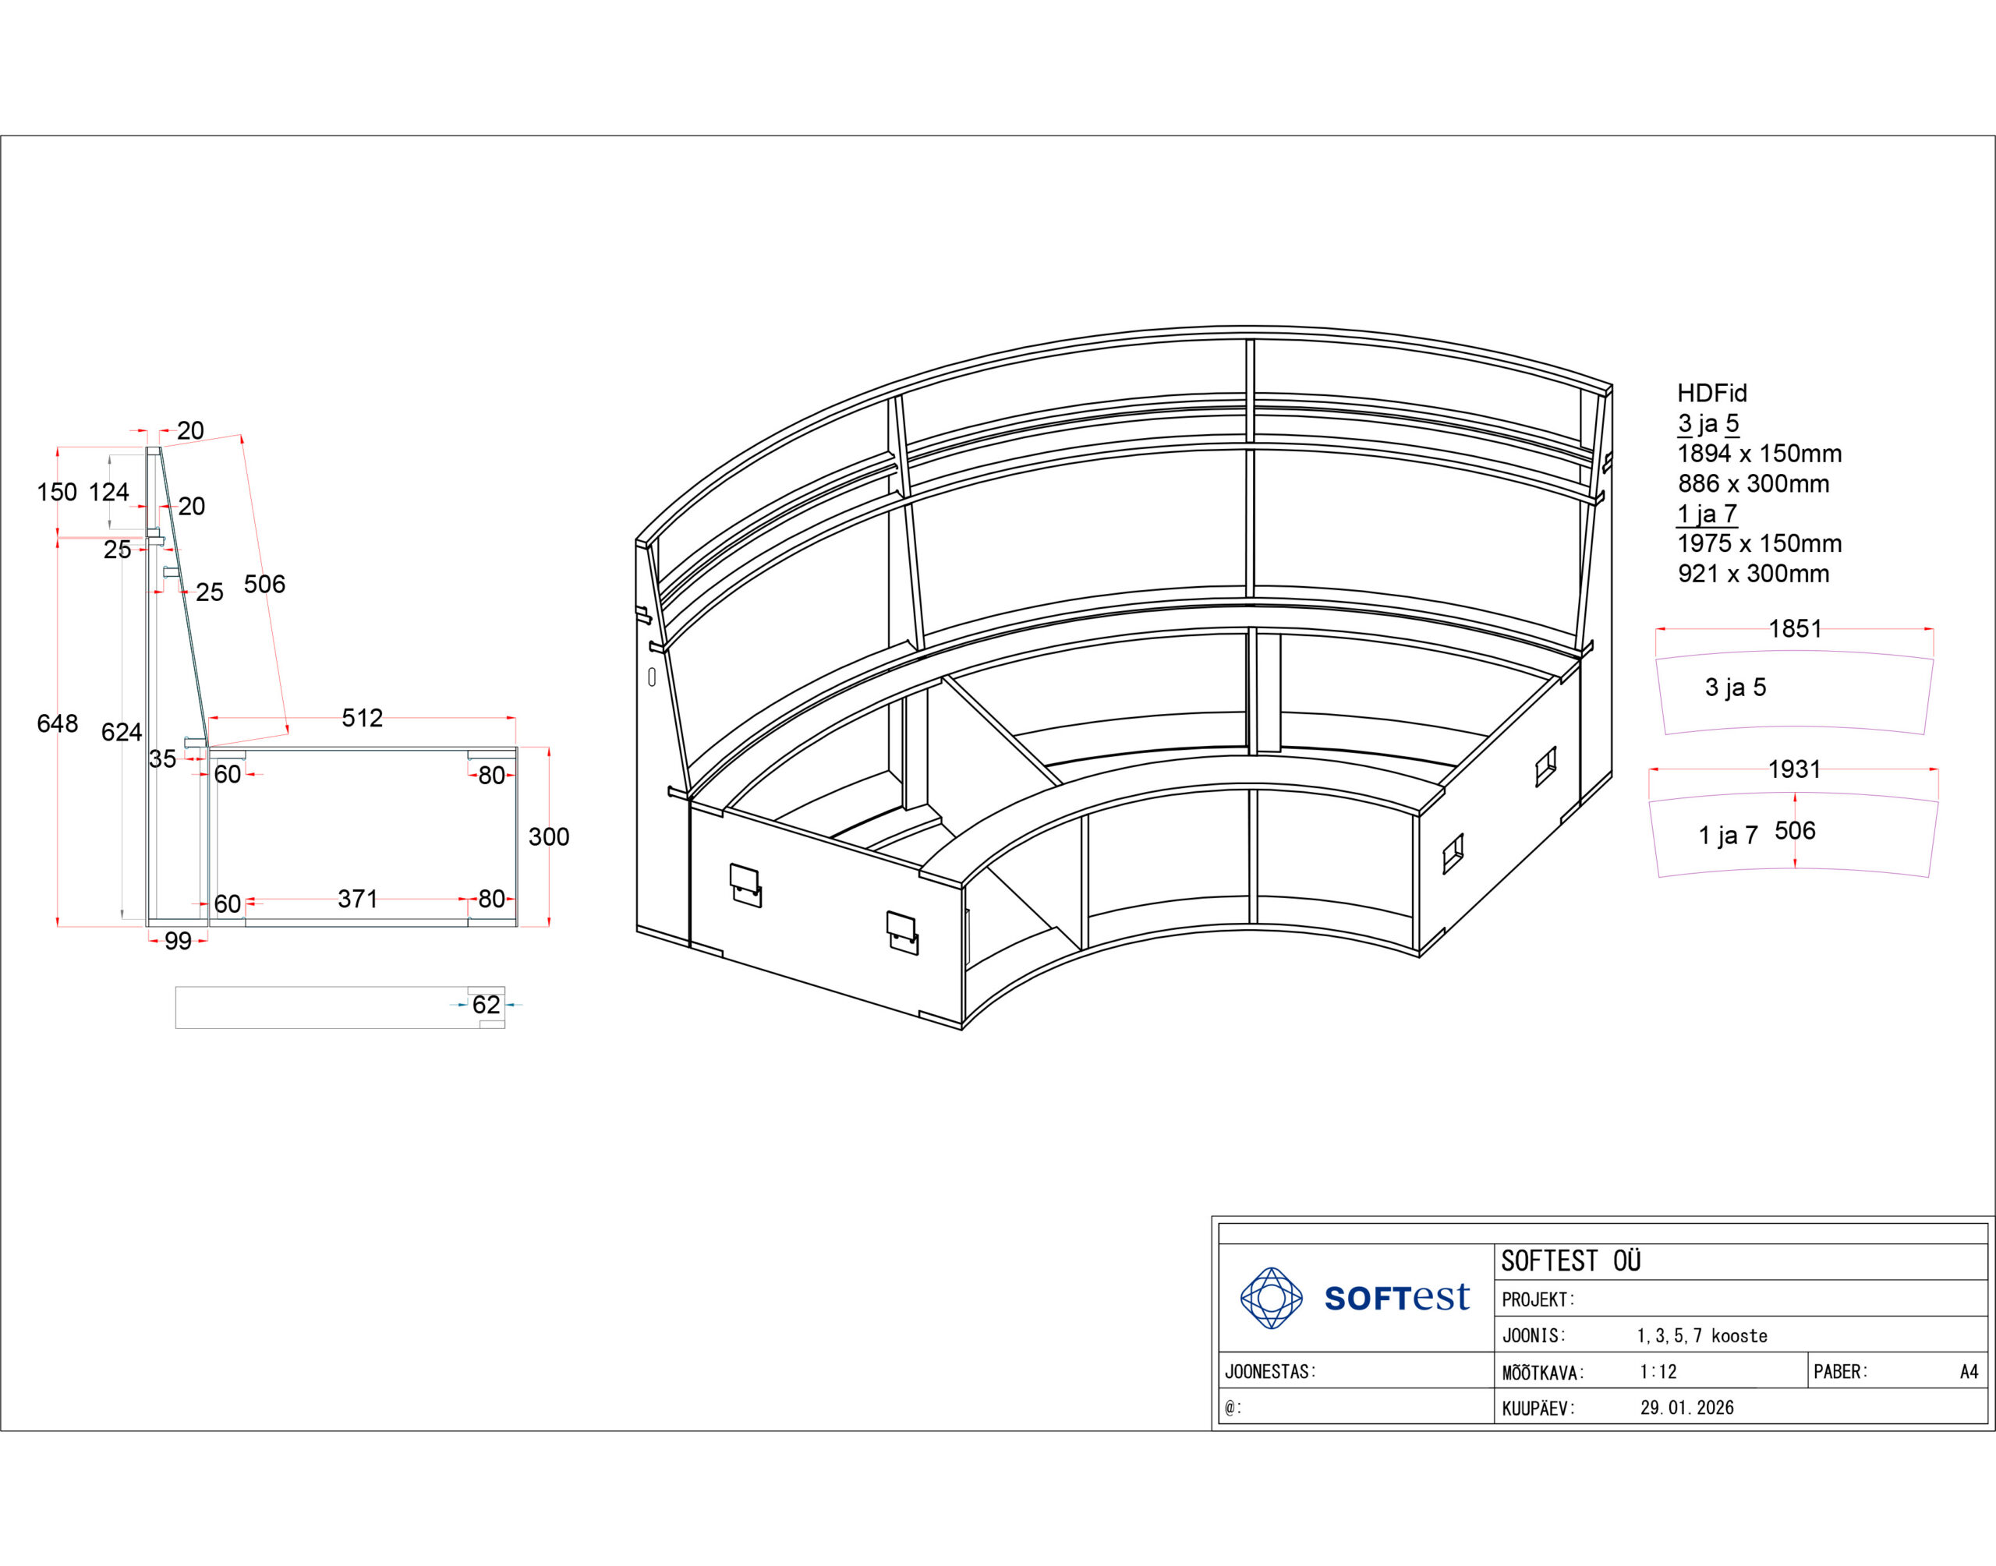Select the 62 dimension on bottom strip
The height and width of the screenshot is (1566, 1996).
coord(486,1005)
